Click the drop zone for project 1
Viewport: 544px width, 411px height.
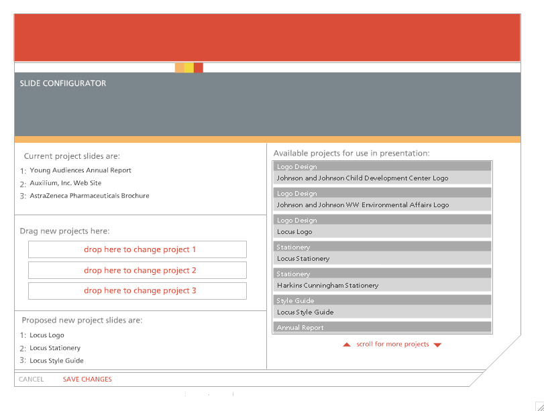click(138, 249)
